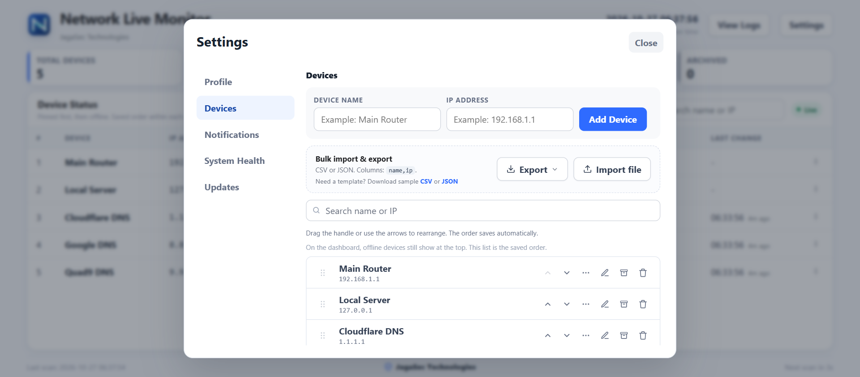Grab the Local Server drag handle
This screenshot has width=860, height=377.
click(322, 304)
